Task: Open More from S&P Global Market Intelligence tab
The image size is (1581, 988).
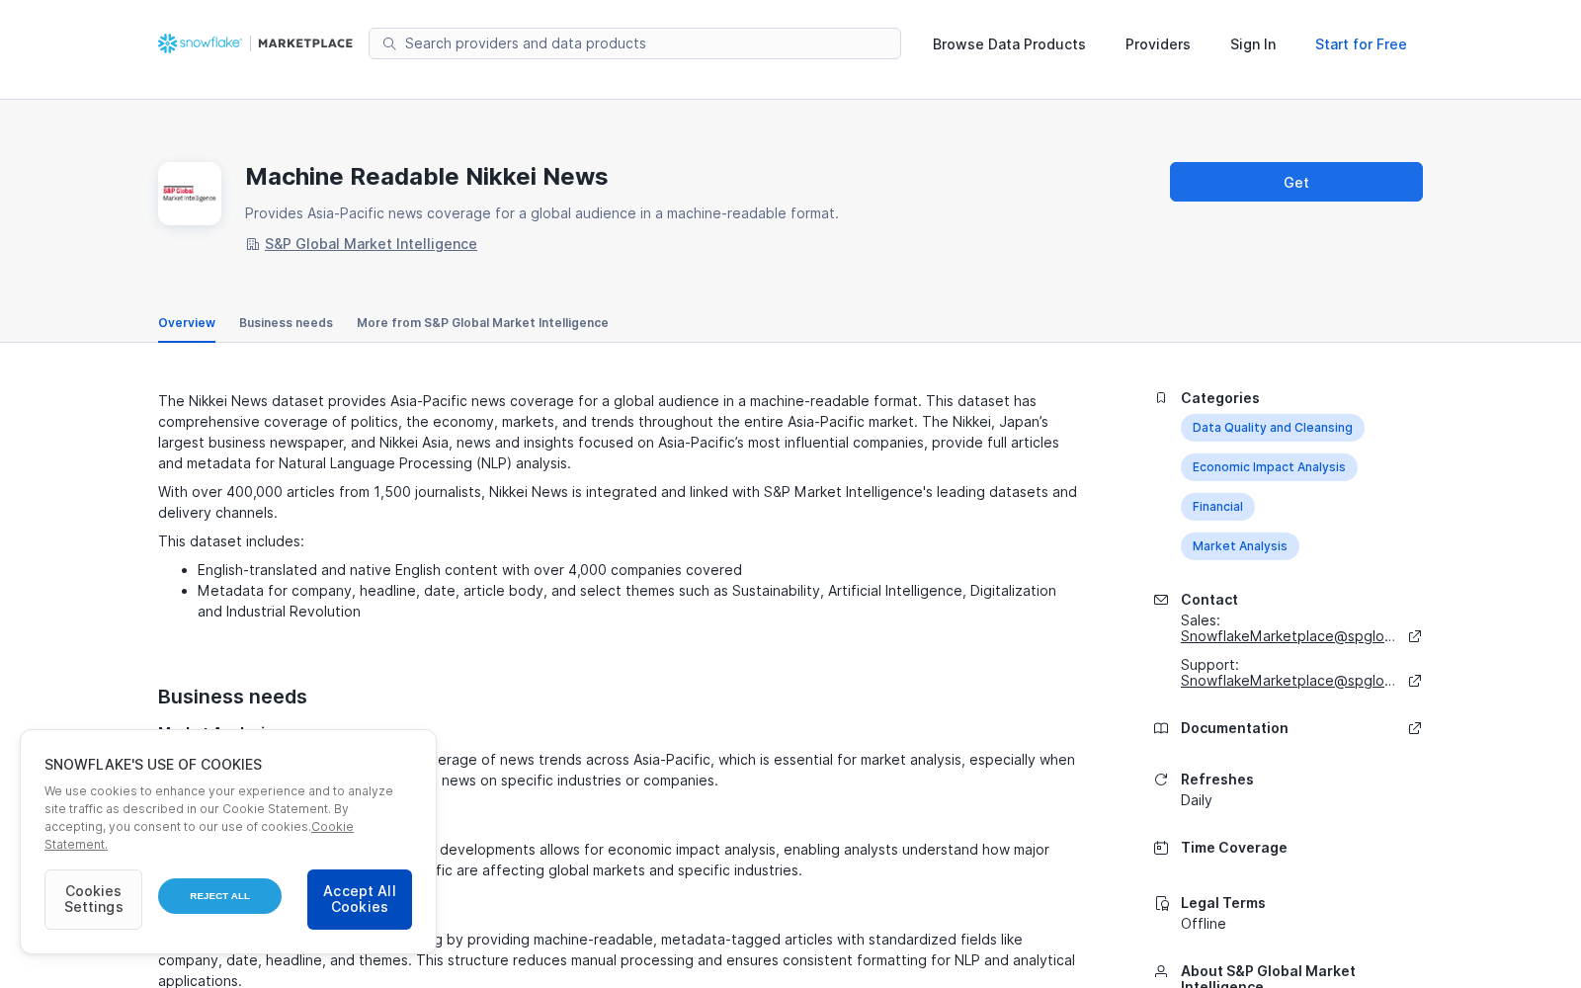Action: (x=482, y=323)
